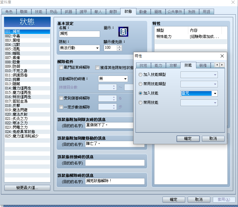Switch to 攻擊 tab in trait dialog
Image resolution: width=238 pixels, height=207 pixels.
coord(173,66)
